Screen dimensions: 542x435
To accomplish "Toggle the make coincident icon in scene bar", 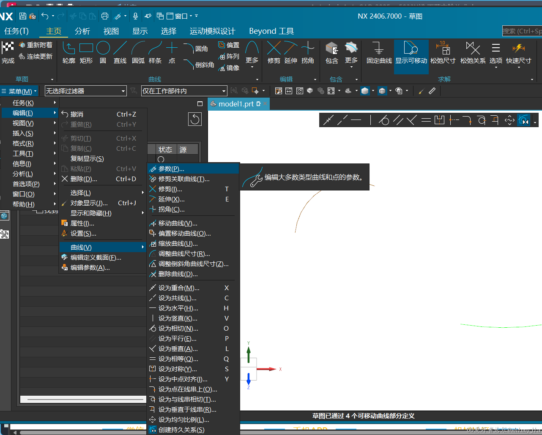I will pyautogui.click(x=328, y=120).
